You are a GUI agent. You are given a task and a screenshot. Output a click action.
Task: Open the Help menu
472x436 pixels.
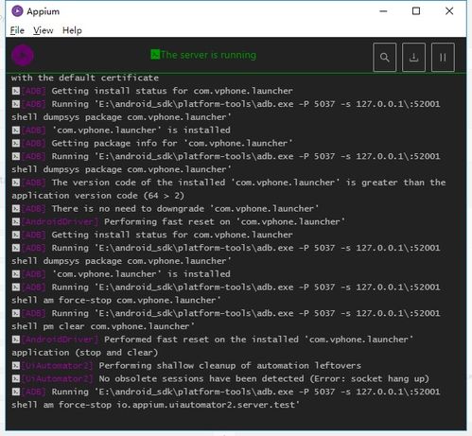[x=72, y=30]
